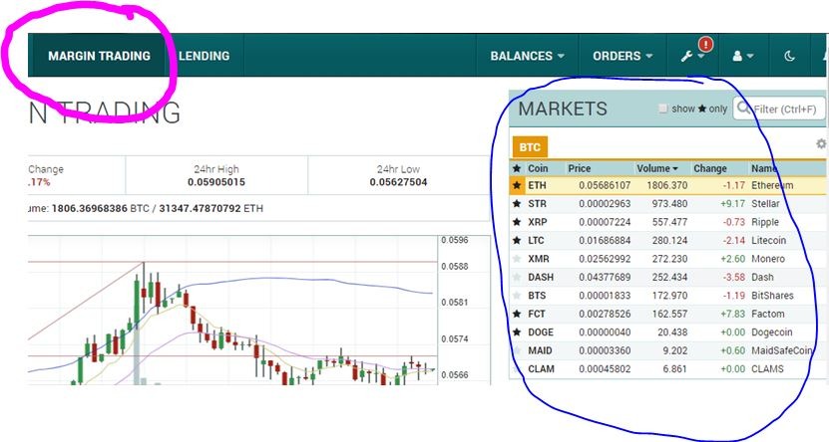Open the wrench tools menu icon

tap(686, 56)
